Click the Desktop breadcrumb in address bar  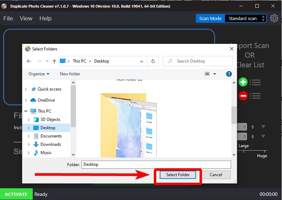102,61
